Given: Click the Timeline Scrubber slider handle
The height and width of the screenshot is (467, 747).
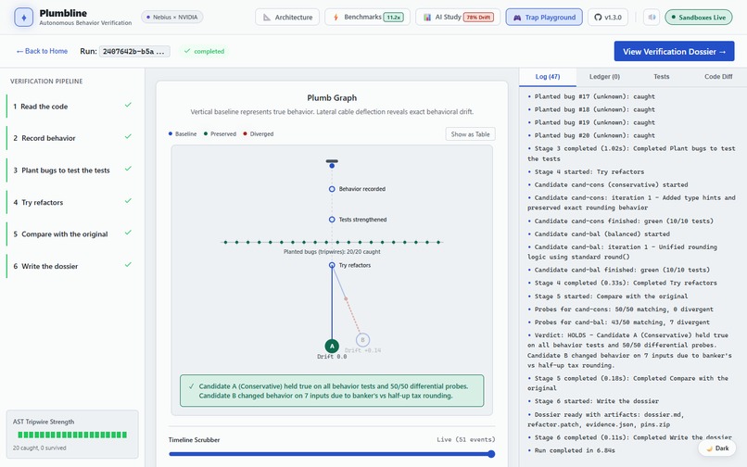Looking at the screenshot, I should click(x=491, y=454).
